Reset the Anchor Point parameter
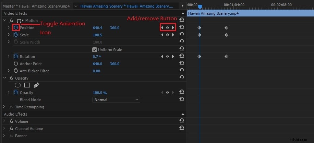 182,63
